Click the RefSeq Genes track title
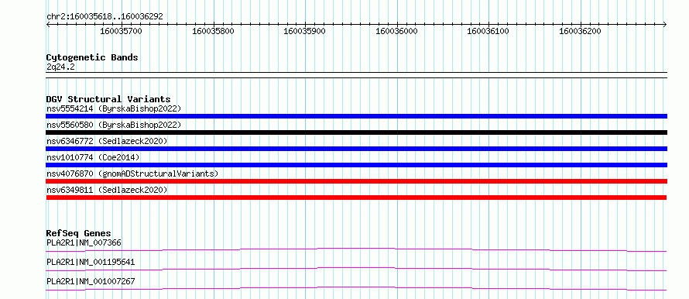 pos(79,233)
